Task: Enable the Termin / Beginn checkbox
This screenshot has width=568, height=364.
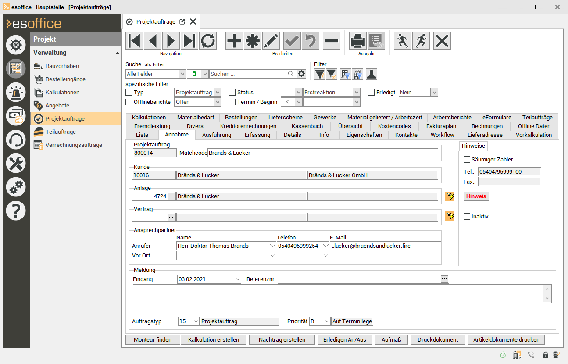Action: pyautogui.click(x=232, y=102)
